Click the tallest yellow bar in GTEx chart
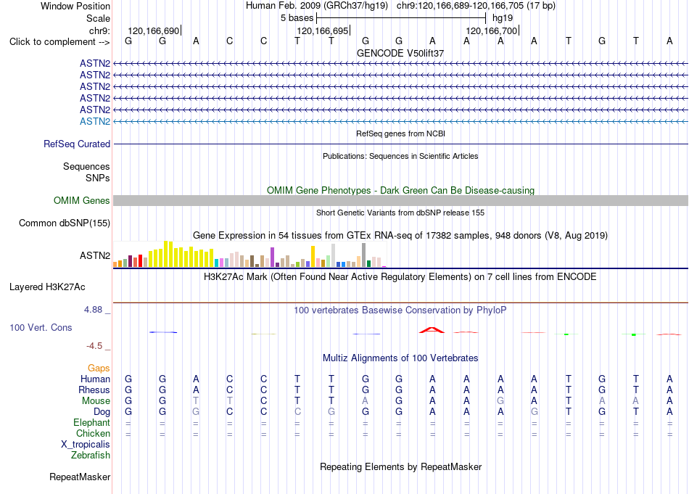This screenshot has width=689, height=494. click(165, 254)
